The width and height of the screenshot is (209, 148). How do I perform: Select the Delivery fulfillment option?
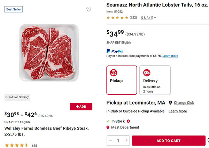[x=155, y=80]
